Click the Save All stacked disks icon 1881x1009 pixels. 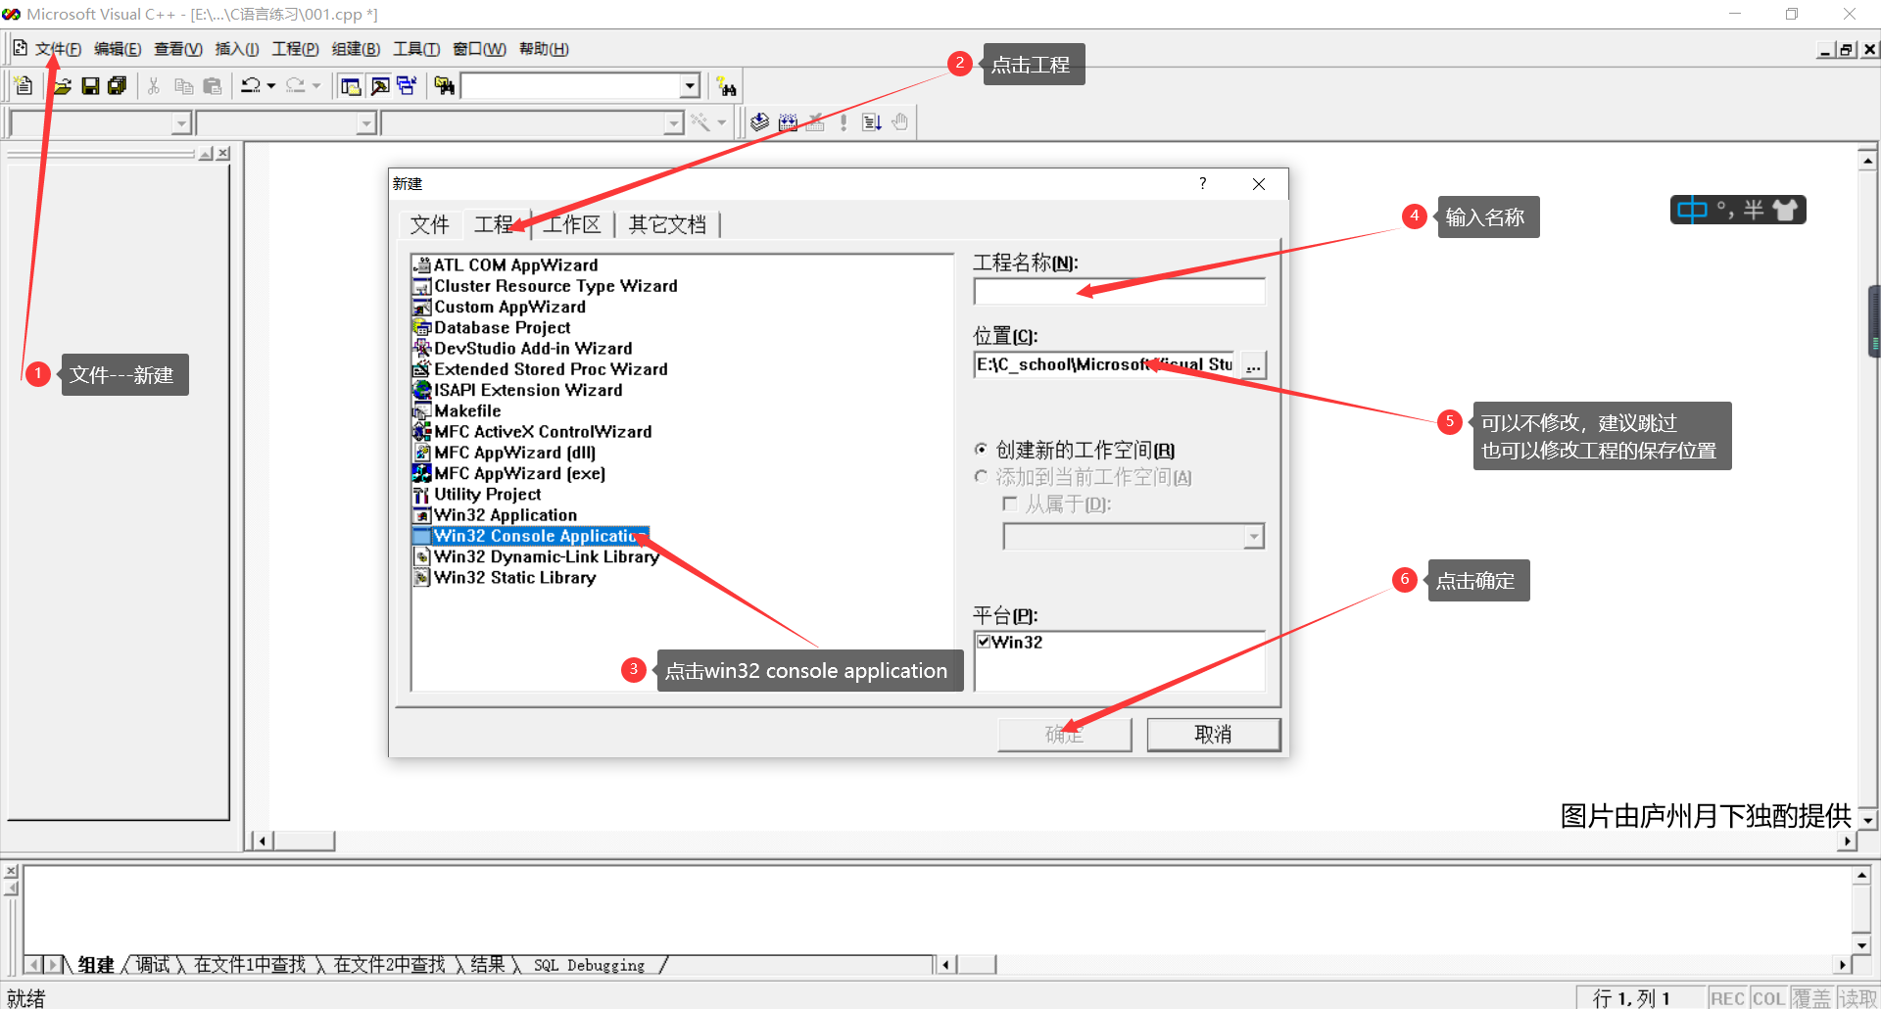tap(118, 86)
